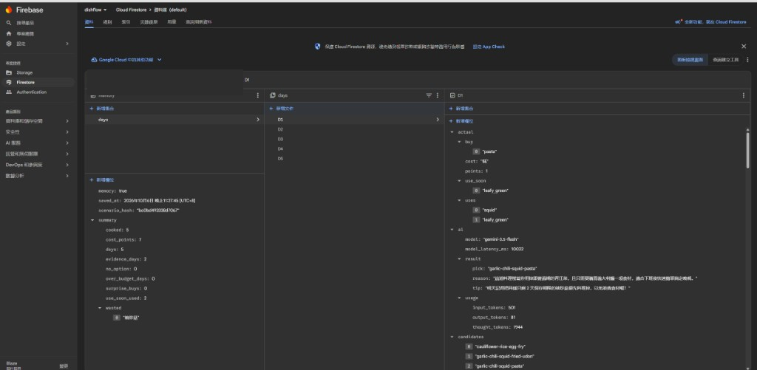Viewport: 757px width, 370px height.
Task: Collapse the buy field
Action: pyautogui.click(x=460, y=142)
